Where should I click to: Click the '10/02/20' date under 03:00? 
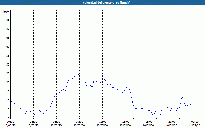click(x=33, y=125)
